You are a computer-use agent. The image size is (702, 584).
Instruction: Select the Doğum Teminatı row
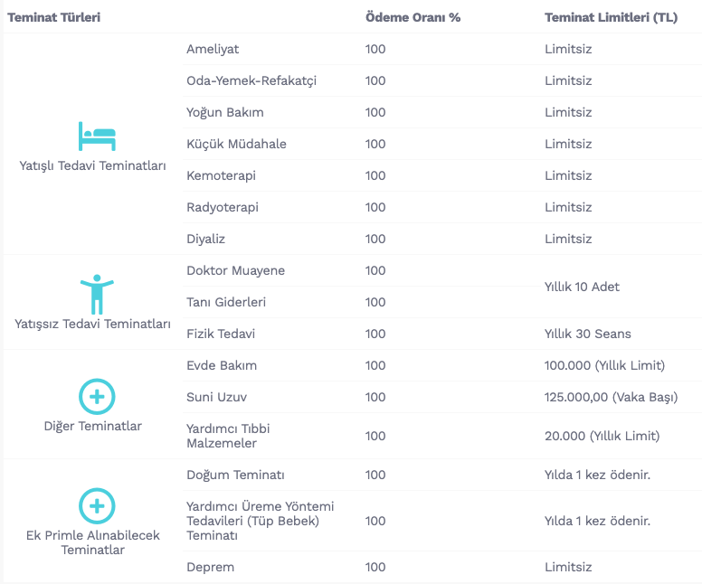point(441,475)
